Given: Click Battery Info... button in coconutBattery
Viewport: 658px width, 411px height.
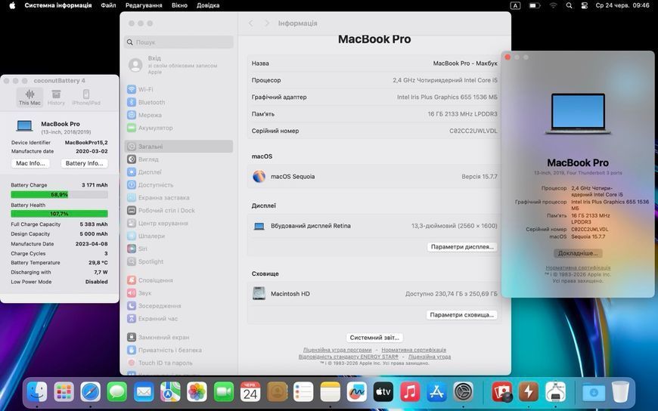Looking at the screenshot, I should pos(85,163).
